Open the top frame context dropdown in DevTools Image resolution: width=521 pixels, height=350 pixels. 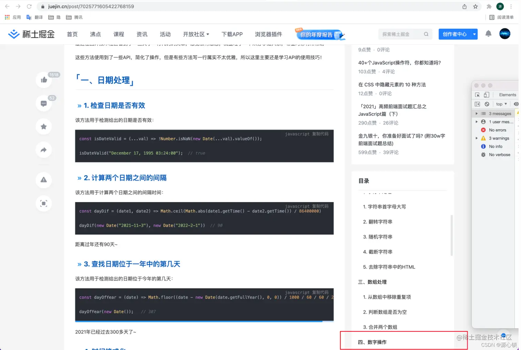click(x=501, y=104)
